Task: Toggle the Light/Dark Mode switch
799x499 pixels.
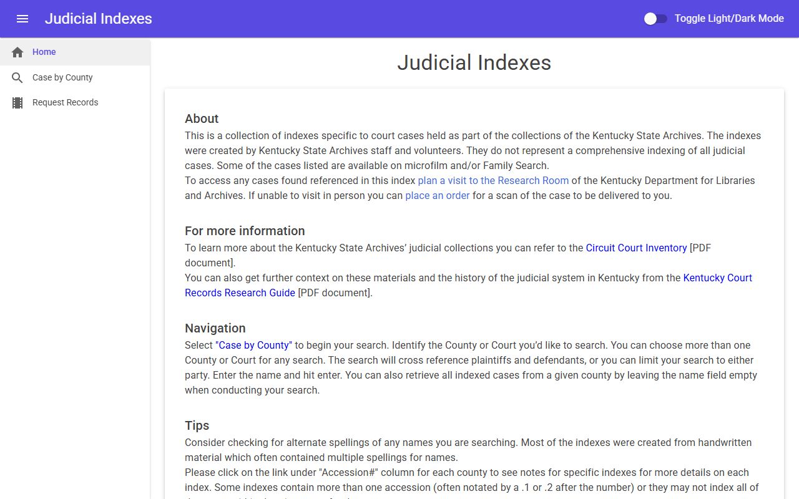Action: (x=655, y=19)
